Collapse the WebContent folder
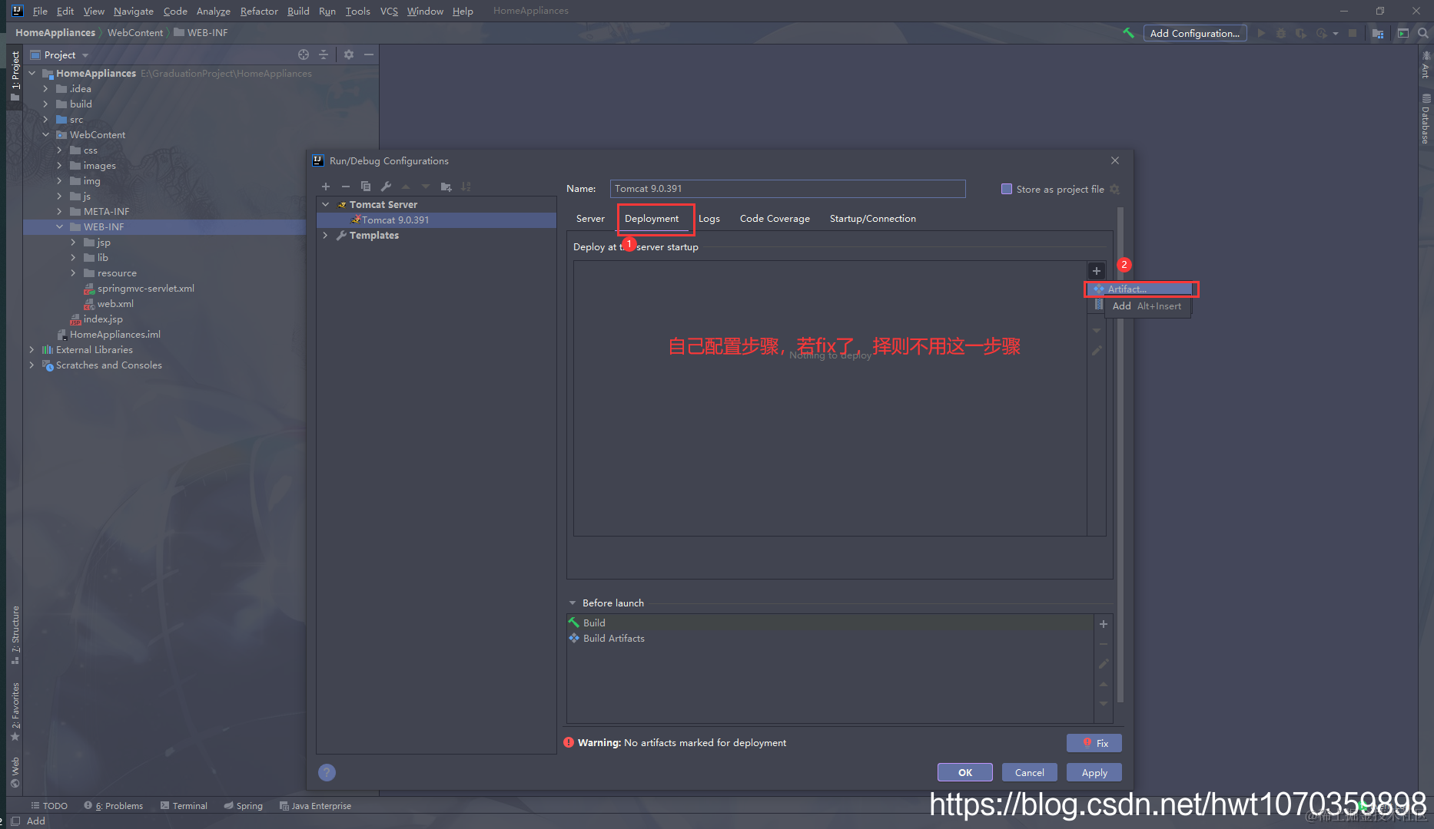 click(x=45, y=135)
